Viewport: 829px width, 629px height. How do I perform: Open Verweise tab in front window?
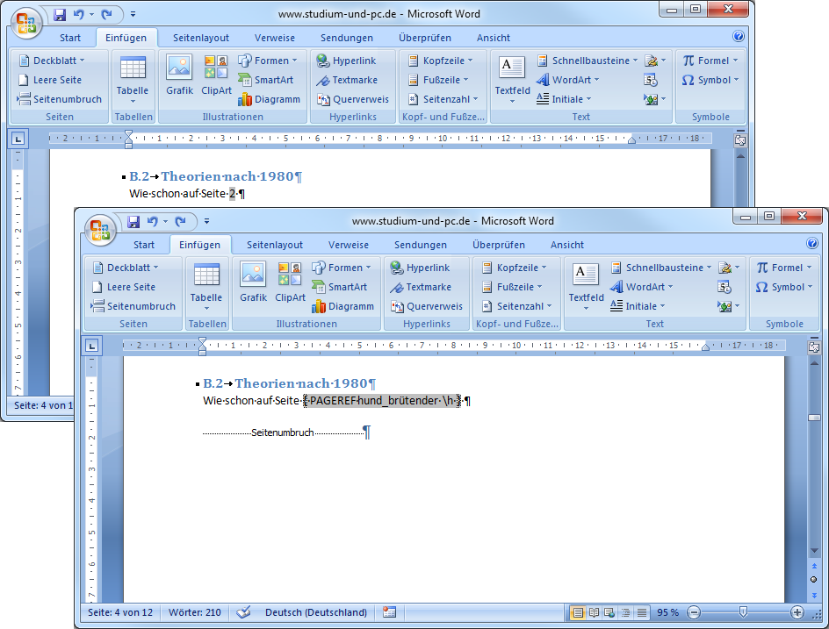(x=349, y=245)
